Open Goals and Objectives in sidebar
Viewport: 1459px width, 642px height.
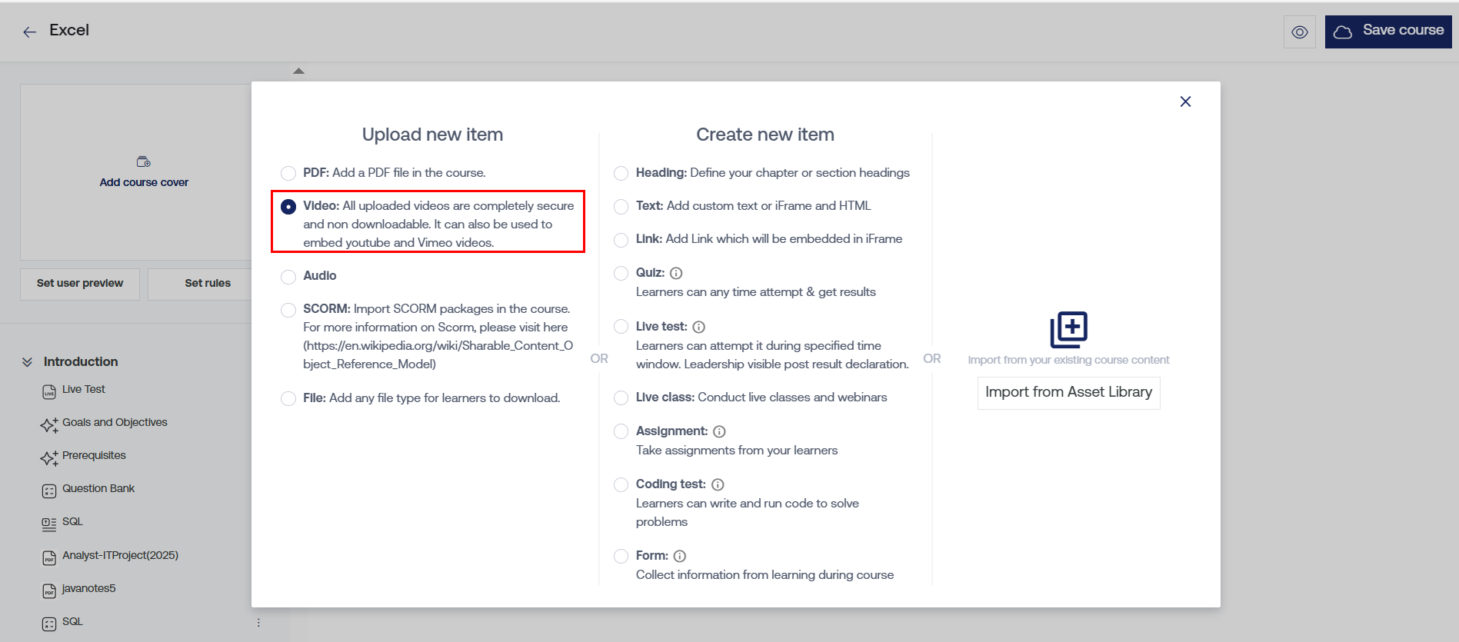[115, 422]
